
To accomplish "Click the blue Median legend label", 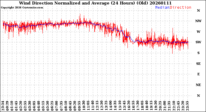I will pos(162,7).
